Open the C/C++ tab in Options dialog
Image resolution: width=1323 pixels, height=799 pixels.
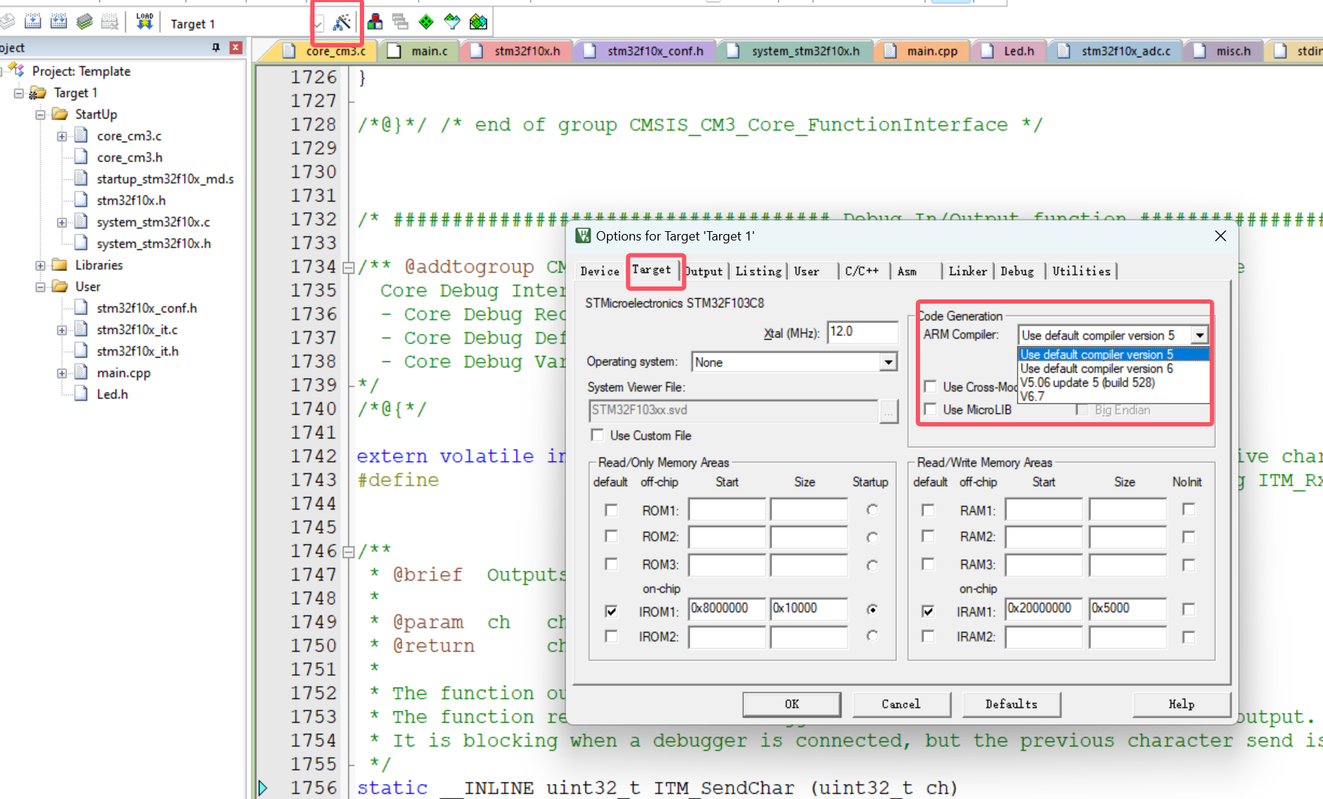[862, 271]
